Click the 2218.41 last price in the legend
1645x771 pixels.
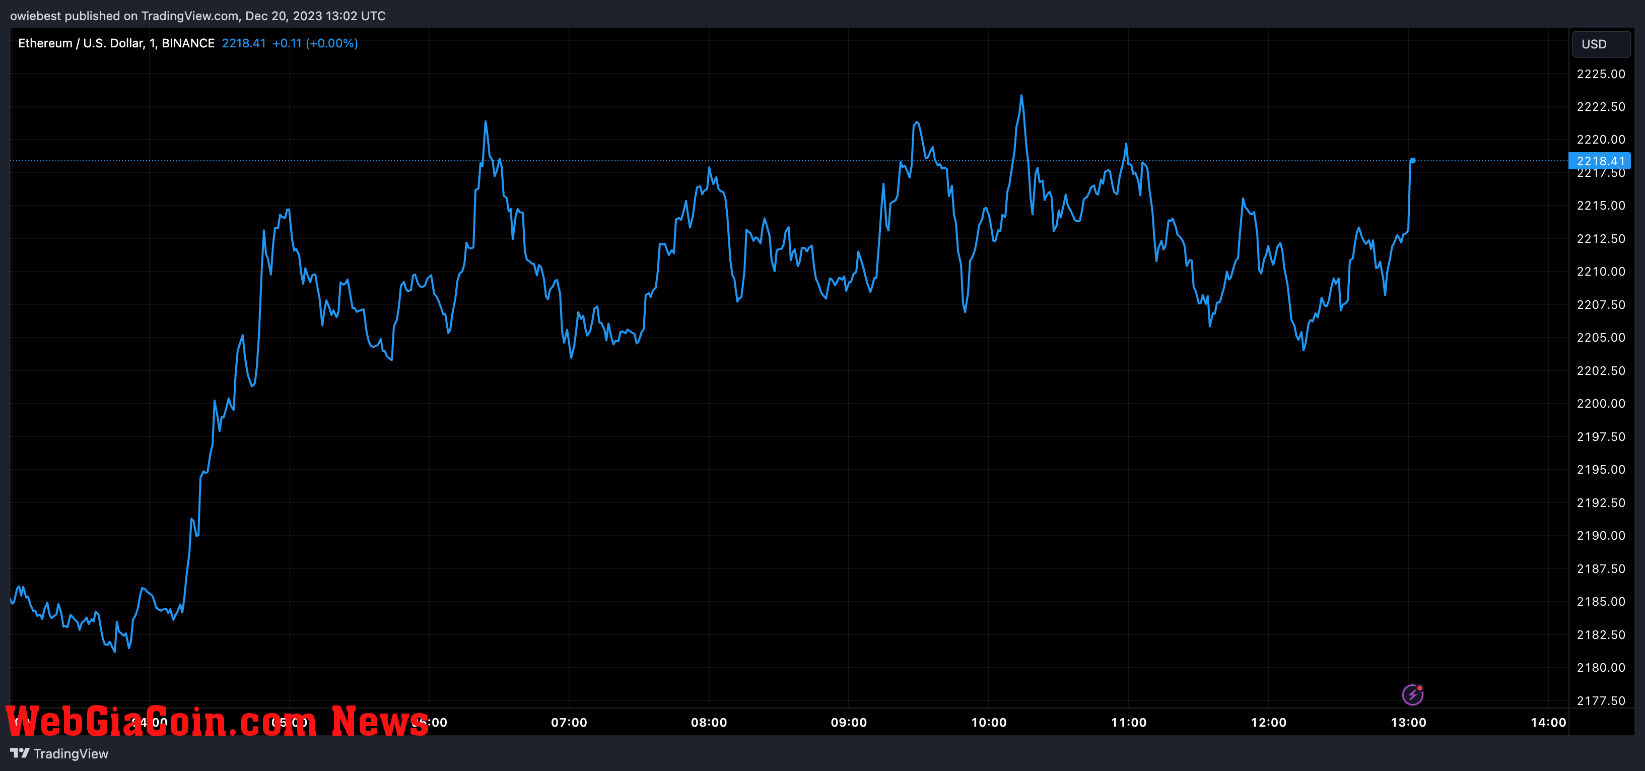243,43
